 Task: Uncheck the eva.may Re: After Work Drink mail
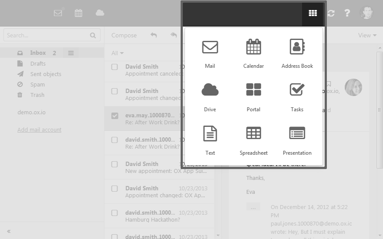(114, 116)
